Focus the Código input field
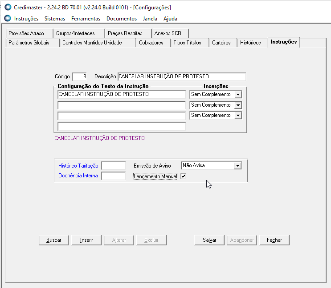 point(80,76)
